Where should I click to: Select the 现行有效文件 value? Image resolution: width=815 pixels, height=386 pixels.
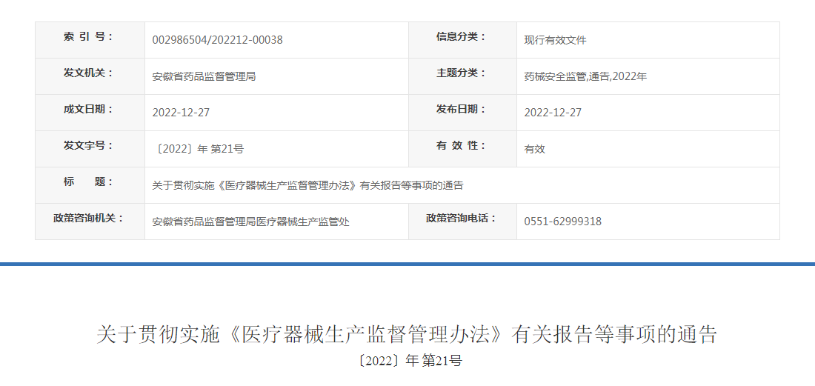tap(555, 40)
